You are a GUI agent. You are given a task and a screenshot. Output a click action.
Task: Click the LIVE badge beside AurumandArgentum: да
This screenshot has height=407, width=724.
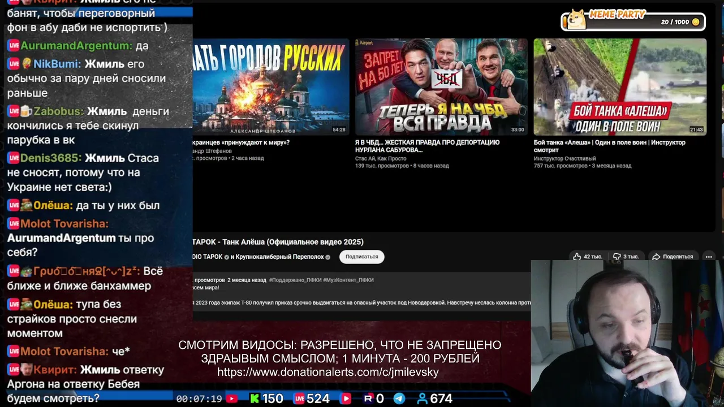[14, 46]
